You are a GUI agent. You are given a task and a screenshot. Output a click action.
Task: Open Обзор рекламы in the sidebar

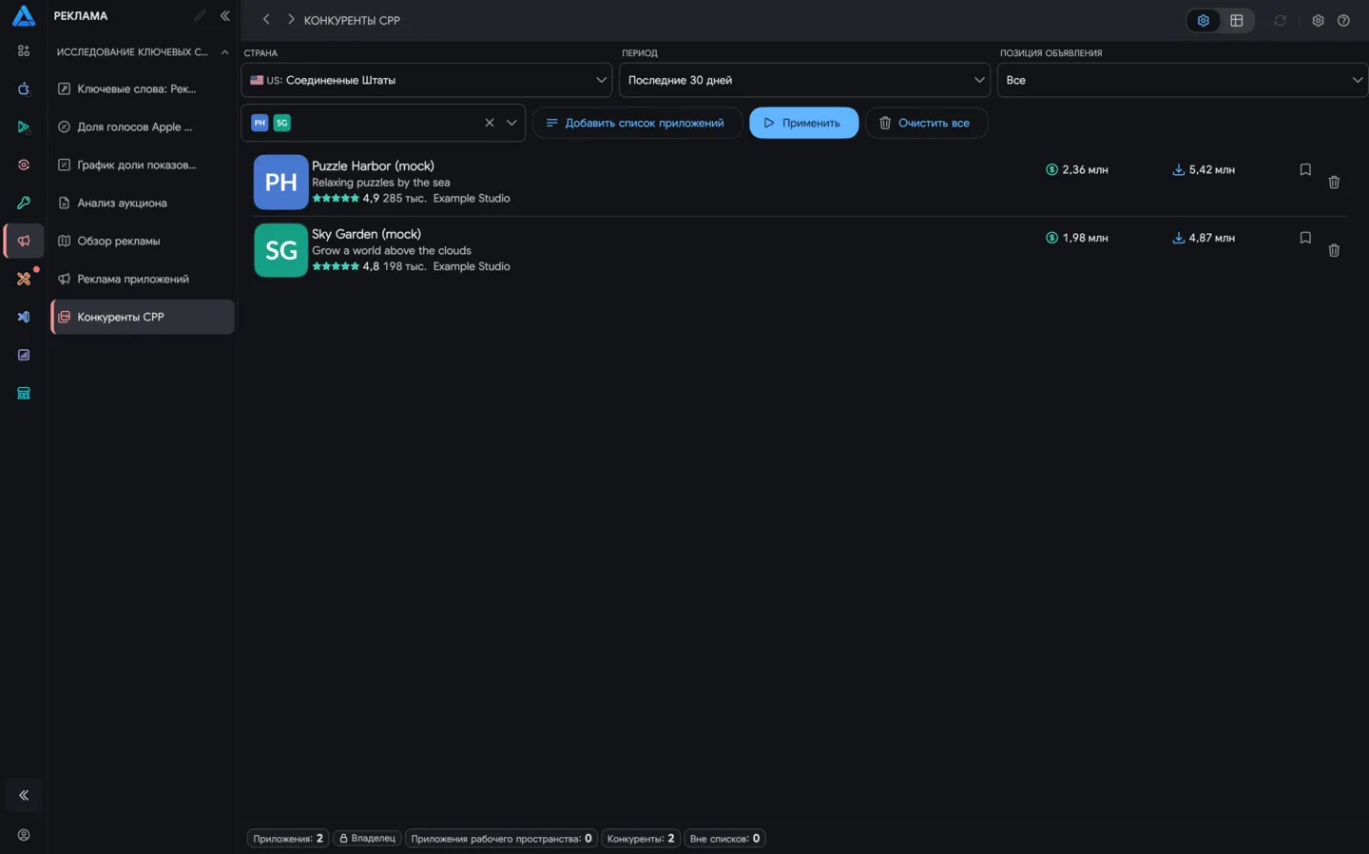[143, 241]
